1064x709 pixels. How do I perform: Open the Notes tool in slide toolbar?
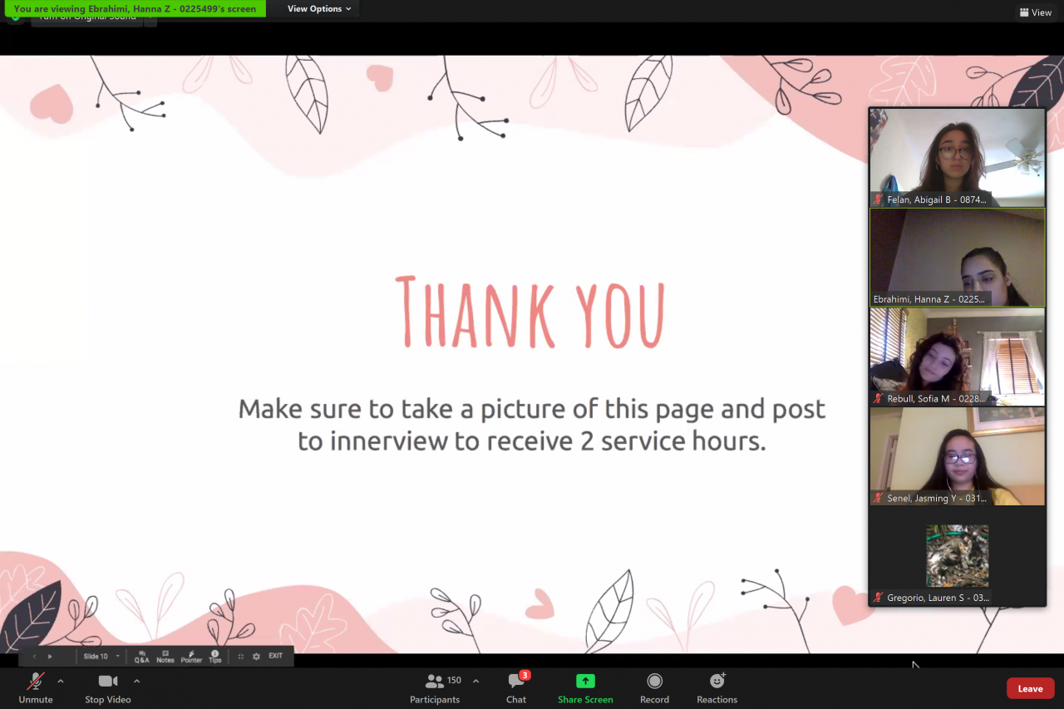point(165,657)
